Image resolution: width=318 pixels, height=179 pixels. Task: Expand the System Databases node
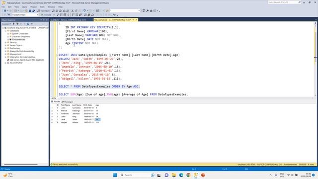(8, 34)
